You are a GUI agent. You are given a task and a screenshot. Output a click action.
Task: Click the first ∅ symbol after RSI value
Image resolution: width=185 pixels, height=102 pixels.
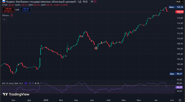click(36, 83)
